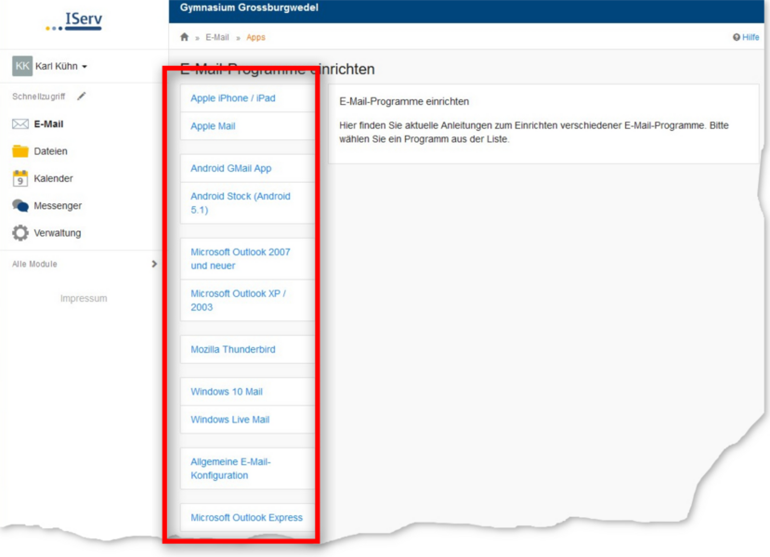The width and height of the screenshot is (770, 557).
Task: Open the home icon in breadcrumb
Action: 184,37
